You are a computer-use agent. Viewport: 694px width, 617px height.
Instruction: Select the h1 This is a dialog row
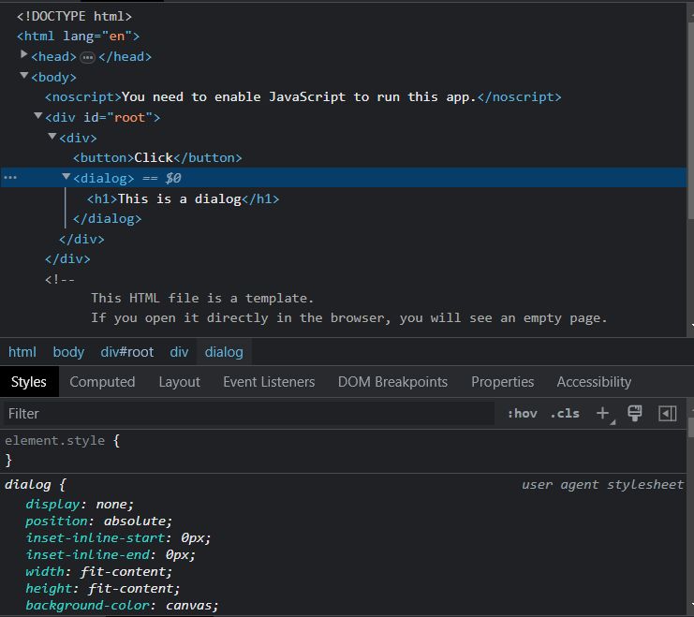click(183, 198)
